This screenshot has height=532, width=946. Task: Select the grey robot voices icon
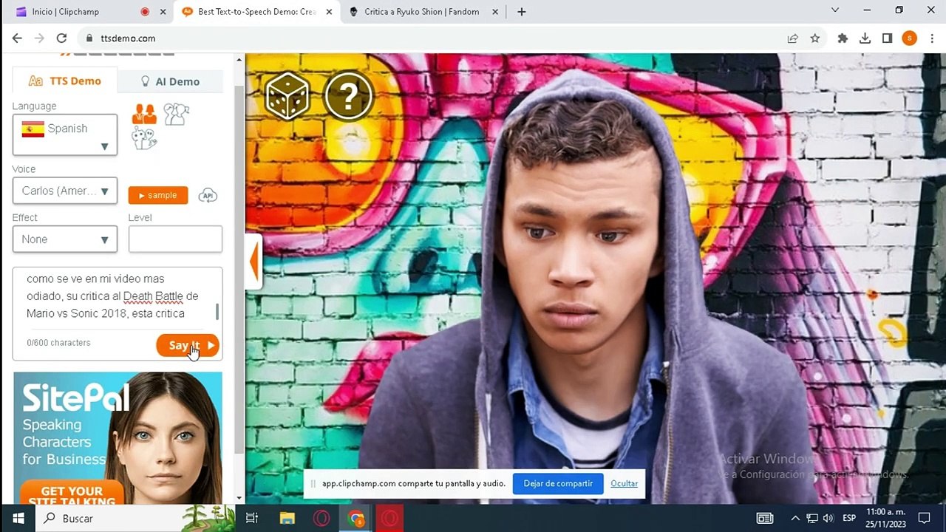tap(144, 138)
